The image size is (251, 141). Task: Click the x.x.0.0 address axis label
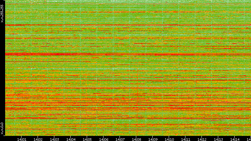2,128
